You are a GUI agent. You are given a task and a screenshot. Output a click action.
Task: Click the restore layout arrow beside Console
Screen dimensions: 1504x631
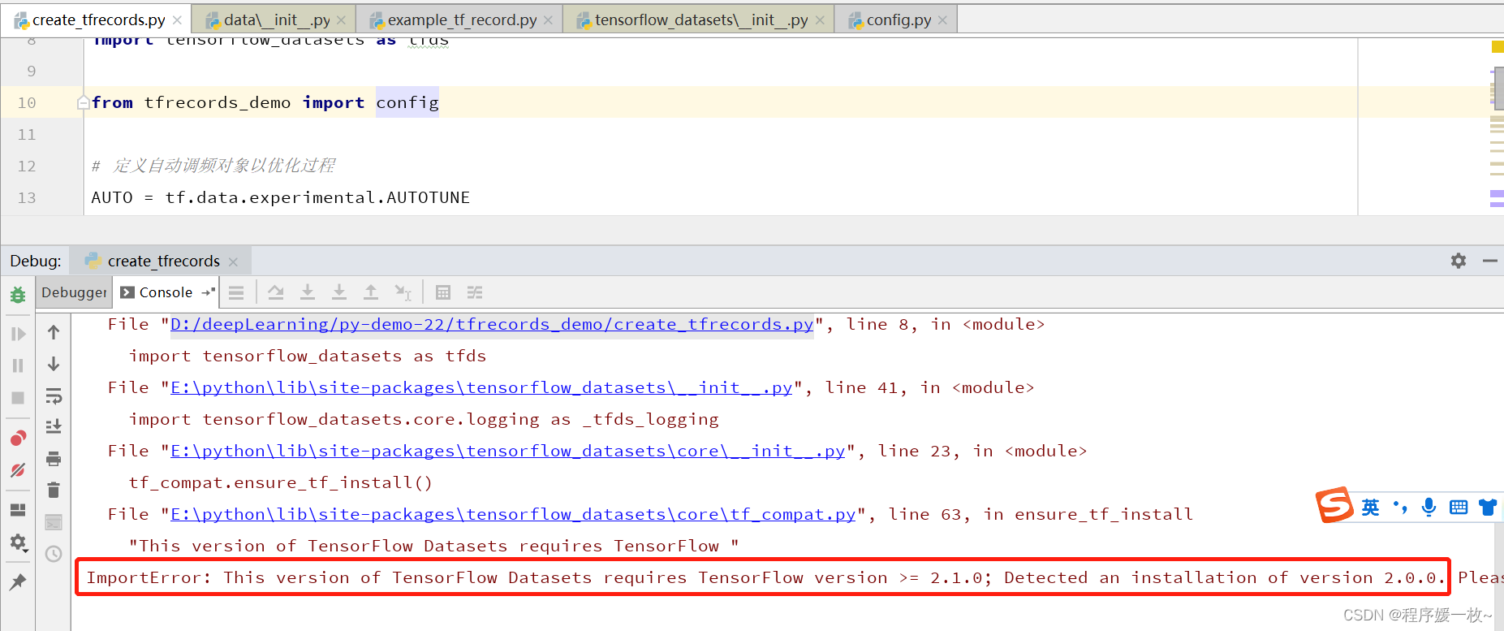coord(209,292)
